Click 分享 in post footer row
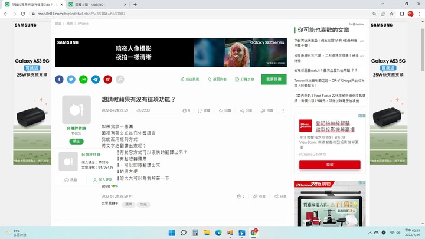Image resolution: width=425 pixels, height=239 pixels. (x=280, y=197)
